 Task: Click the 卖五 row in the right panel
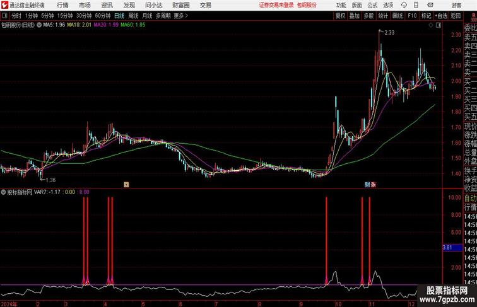[470, 37]
